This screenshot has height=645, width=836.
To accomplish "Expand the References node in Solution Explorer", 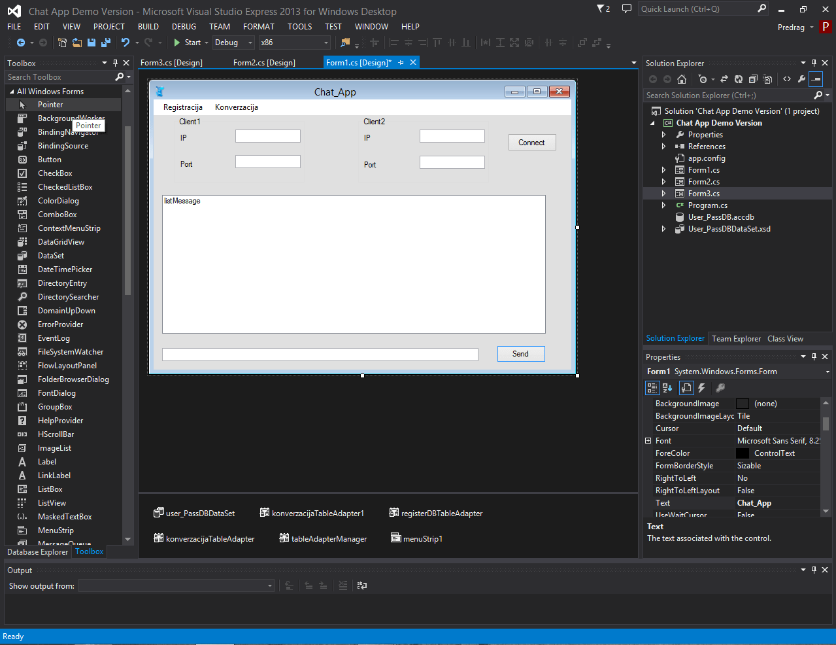I will (x=663, y=147).
